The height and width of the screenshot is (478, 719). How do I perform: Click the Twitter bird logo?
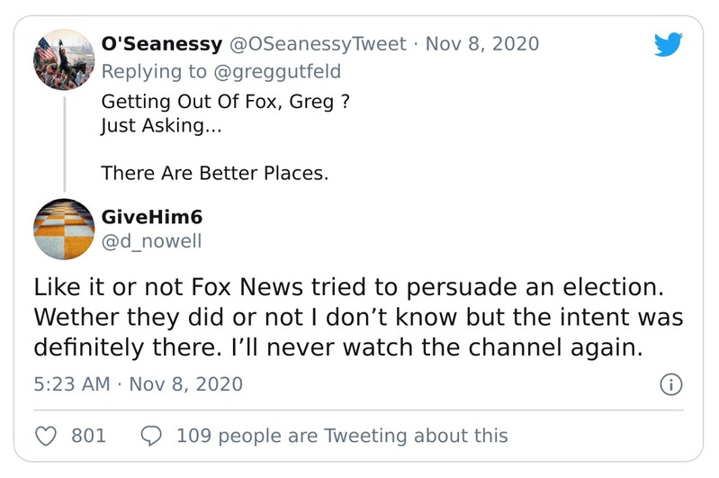click(670, 44)
